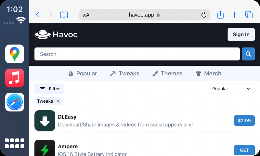Open the Filter options
This screenshot has width=260, height=156.
point(49,89)
